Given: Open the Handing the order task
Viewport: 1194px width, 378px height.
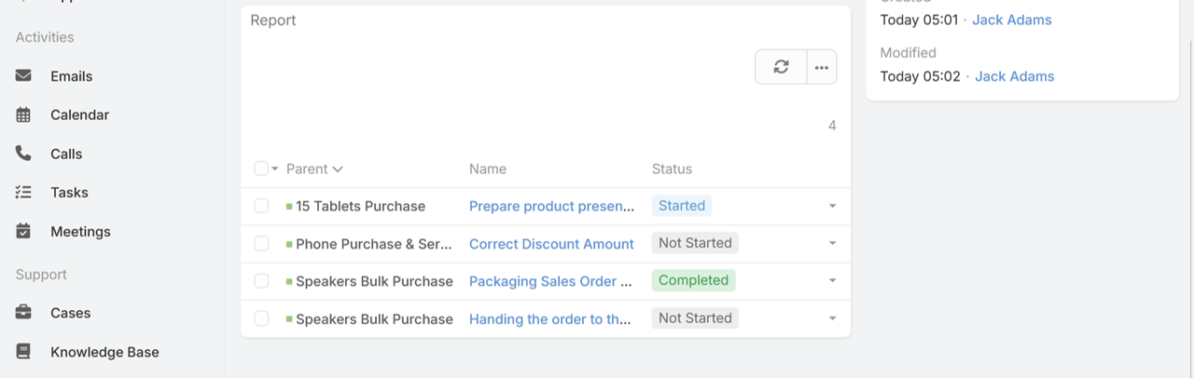Looking at the screenshot, I should [550, 318].
